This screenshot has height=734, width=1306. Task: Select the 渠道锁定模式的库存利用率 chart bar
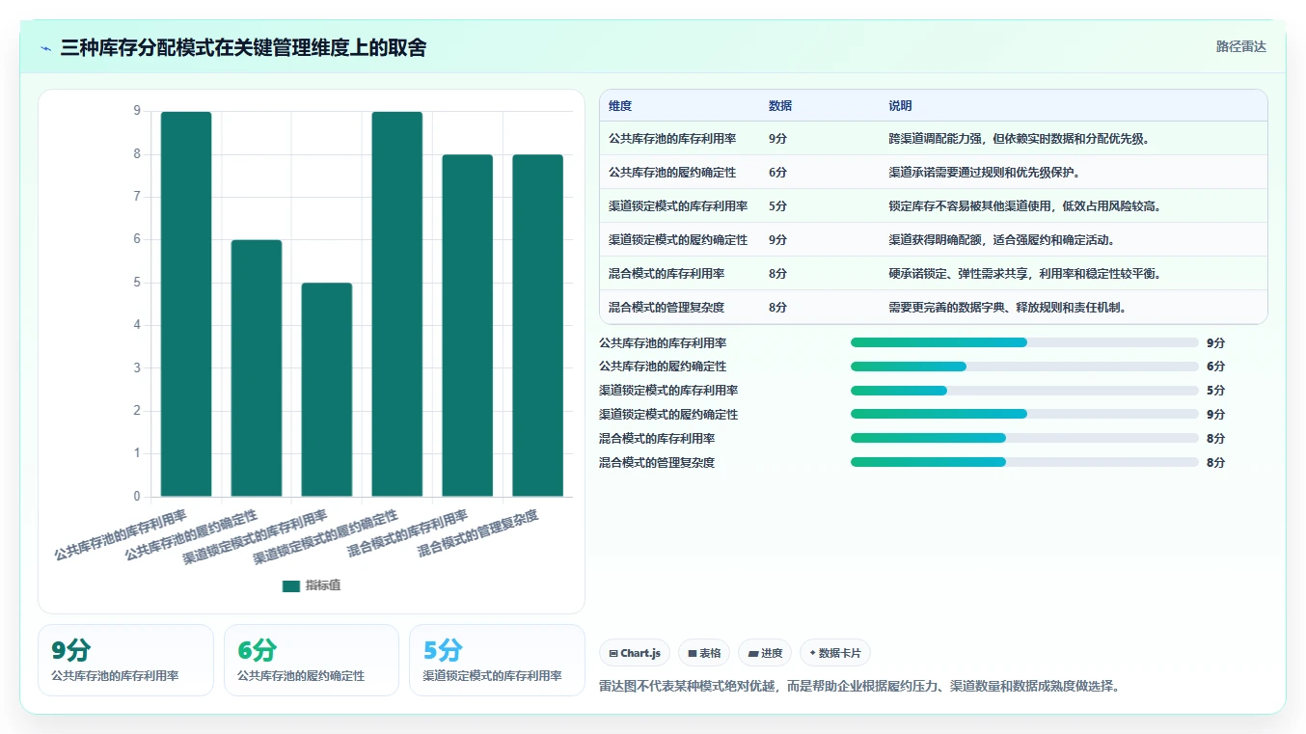click(x=327, y=390)
